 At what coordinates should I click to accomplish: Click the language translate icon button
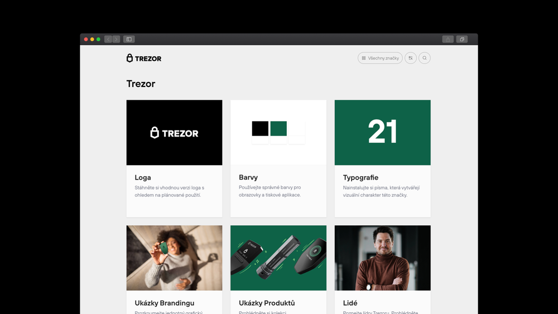(x=410, y=58)
